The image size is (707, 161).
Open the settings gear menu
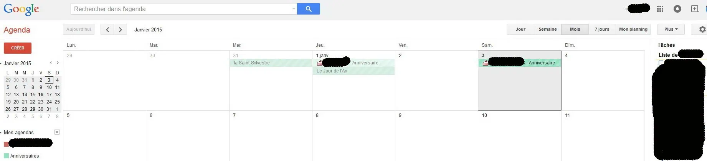point(702,30)
